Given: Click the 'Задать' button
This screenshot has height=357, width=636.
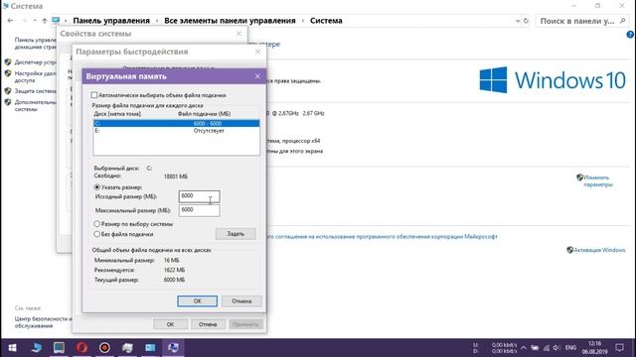Looking at the screenshot, I should click(236, 234).
